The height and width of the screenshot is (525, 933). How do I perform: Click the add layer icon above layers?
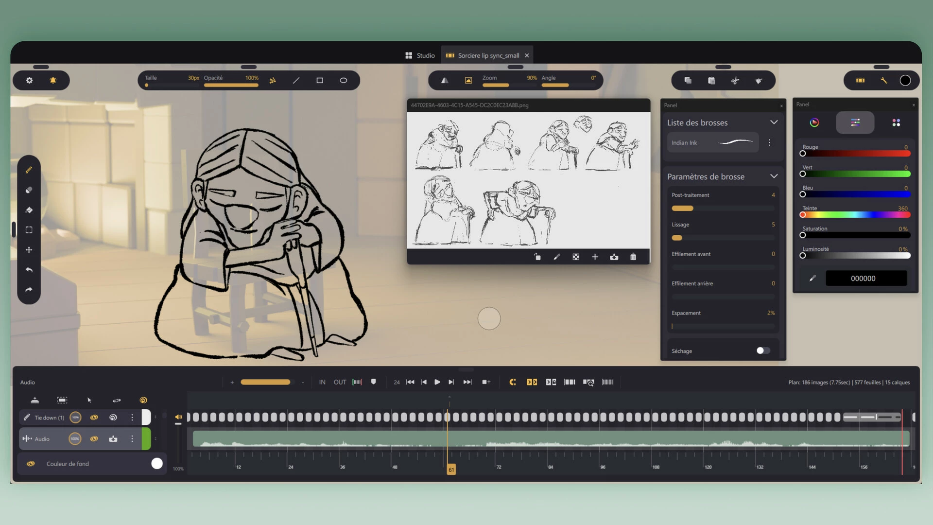[35, 400]
